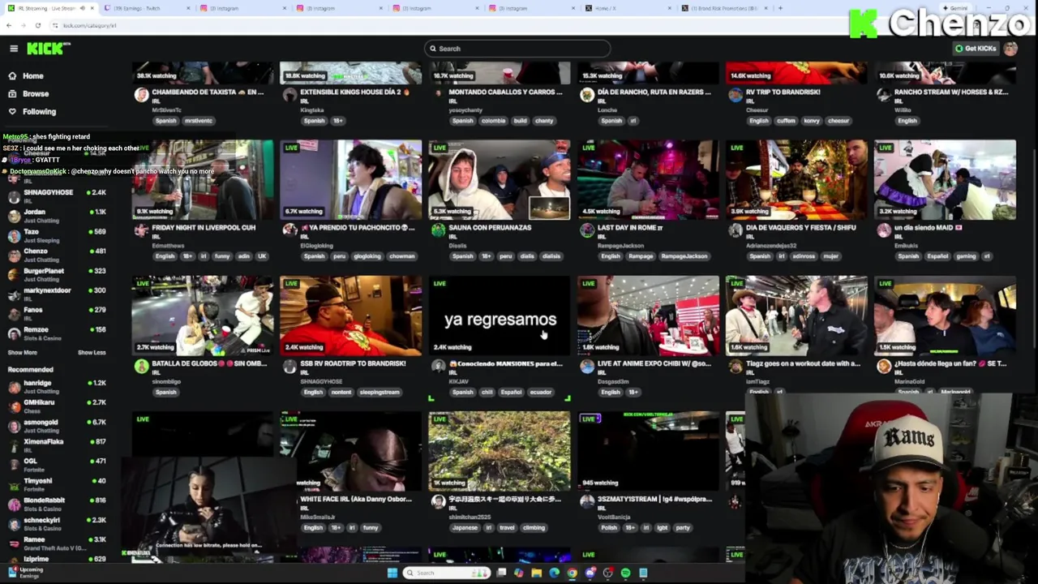The height and width of the screenshot is (584, 1038).
Task: Collapse following list with Show Less
Action: point(92,353)
